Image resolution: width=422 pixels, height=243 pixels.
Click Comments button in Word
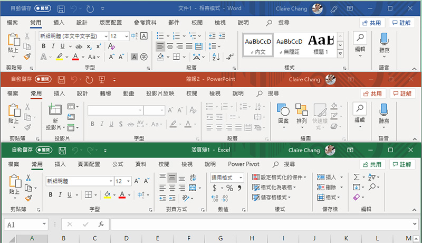401,23
